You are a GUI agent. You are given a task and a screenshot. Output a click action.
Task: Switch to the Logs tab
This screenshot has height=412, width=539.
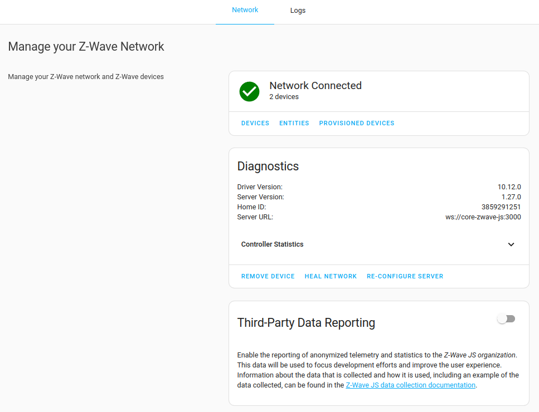point(298,10)
